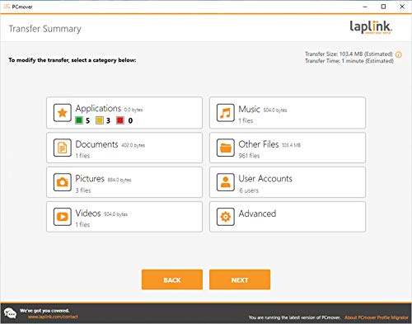Open the Other Files category label
The image size is (412, 324).
click(259, 144)
